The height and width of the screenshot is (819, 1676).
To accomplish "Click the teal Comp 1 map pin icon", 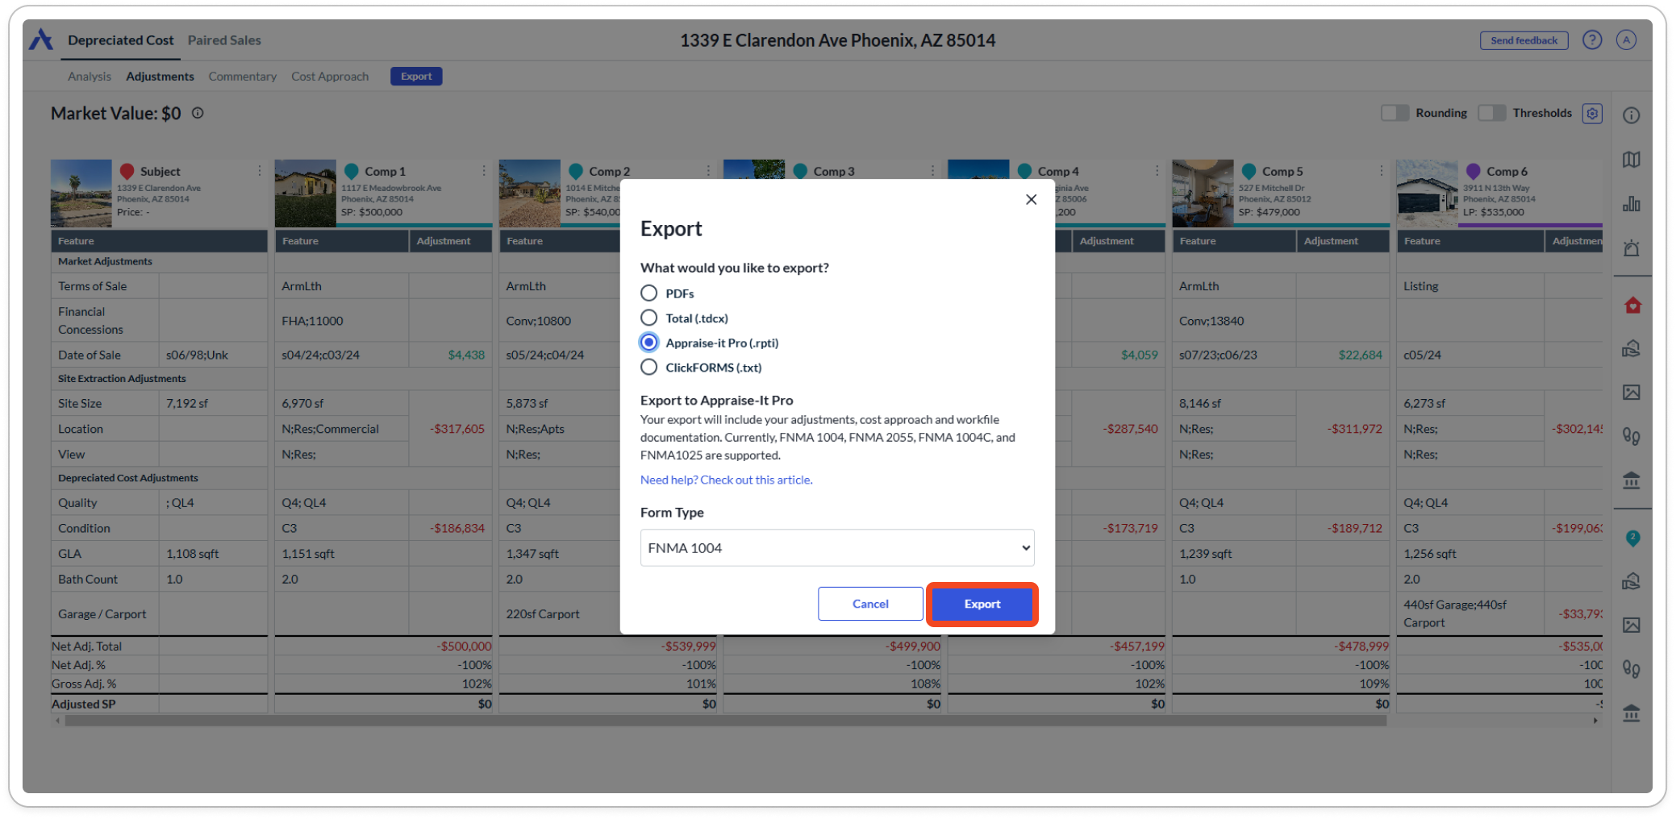I will (x=352, y=172).
